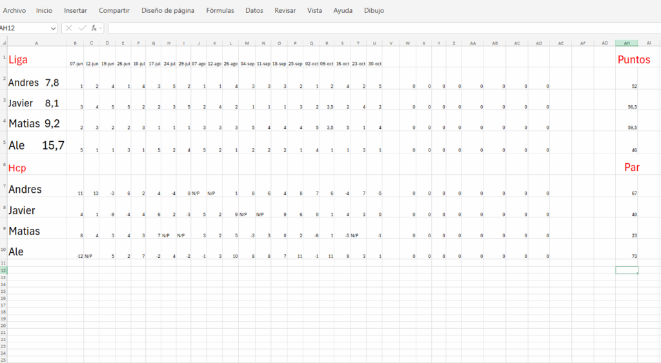Click inside the formula bar input
The height and width of the screenshot is (363, 661).
click(x=381, y=28)
